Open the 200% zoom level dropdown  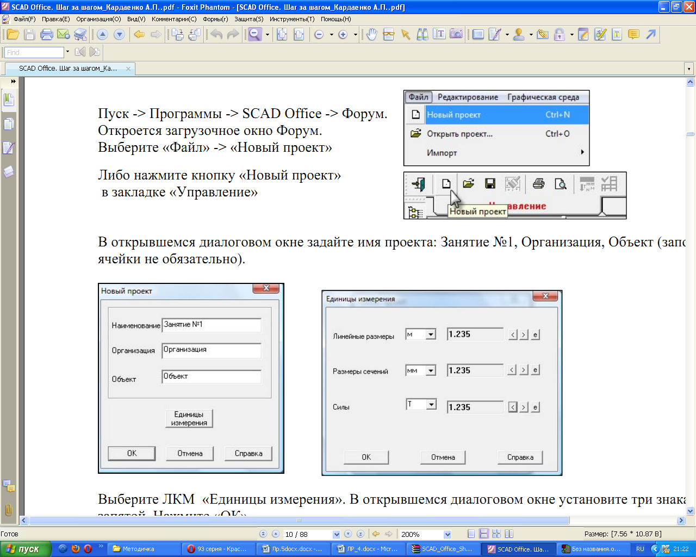(x=448, y=535)
